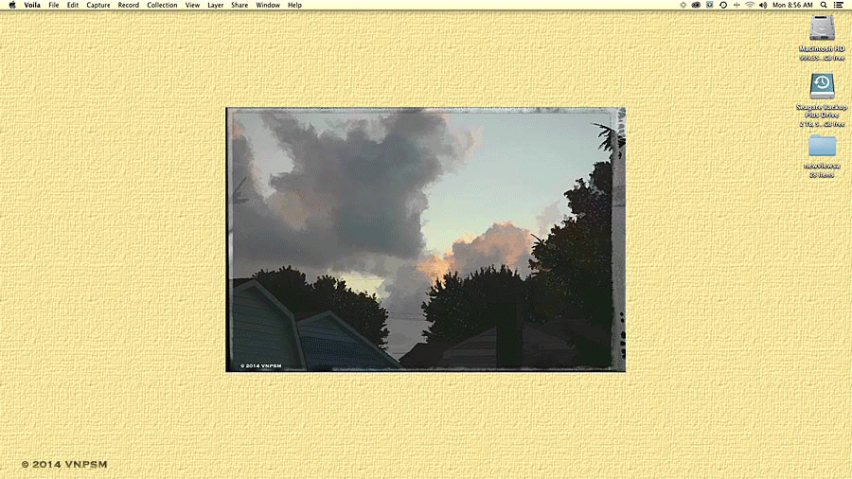Open the Window menu

(268, 5)
